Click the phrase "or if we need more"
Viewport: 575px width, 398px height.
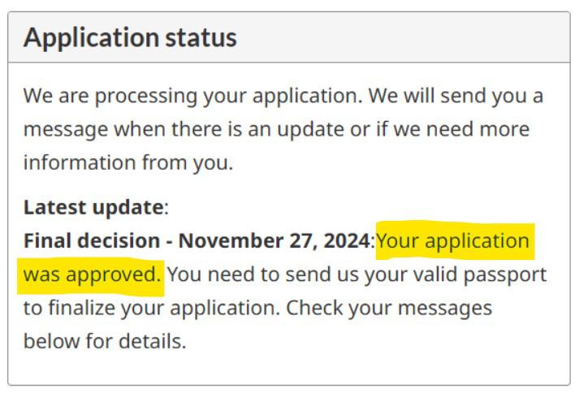(433, 129)
